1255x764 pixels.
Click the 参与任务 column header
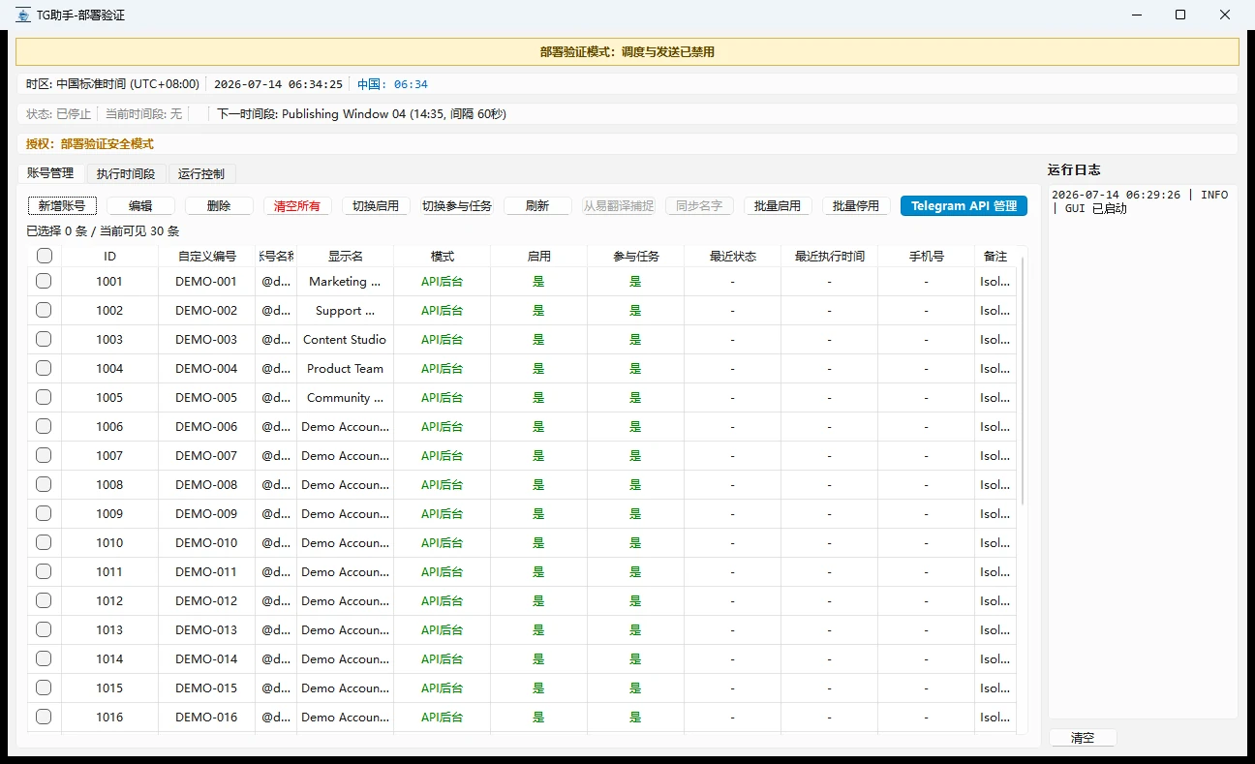[x=636, y=257]
